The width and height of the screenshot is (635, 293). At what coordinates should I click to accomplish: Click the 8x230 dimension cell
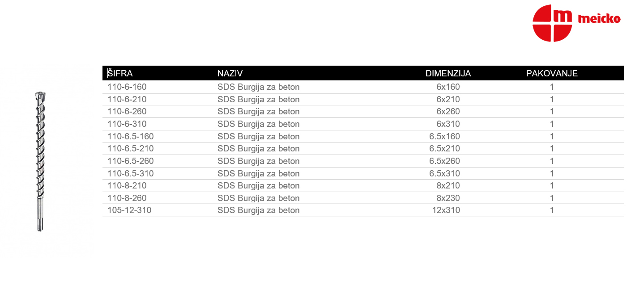448,198
